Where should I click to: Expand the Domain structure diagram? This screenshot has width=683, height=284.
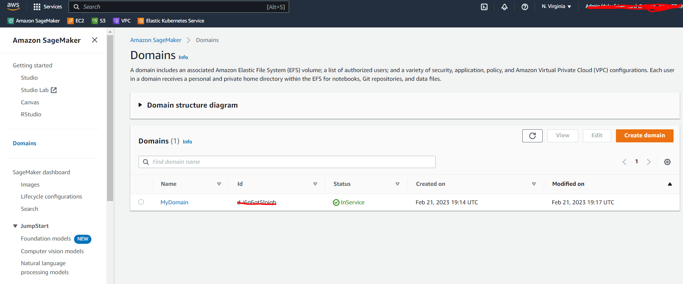tap(140, 105)
